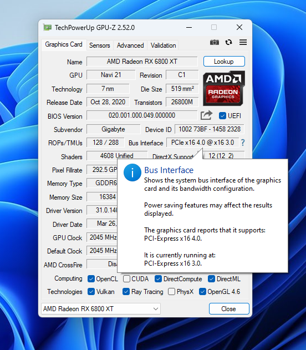Click the Name field AMD Radeon RX 6800 XT
The image size is (306, 350).
pyautogui.click(x=142, y=62)
